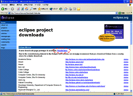The width and height of the screenshot is (133, 96).
Task: Click the vertical scrollbar thumb
Action: click(131, 34)
